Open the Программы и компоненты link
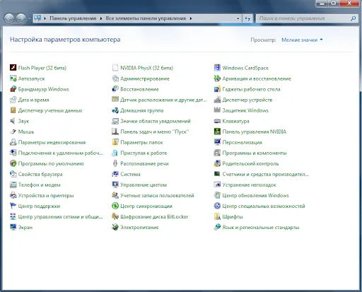This screenshot has width=362, height=292. (255, 153)
